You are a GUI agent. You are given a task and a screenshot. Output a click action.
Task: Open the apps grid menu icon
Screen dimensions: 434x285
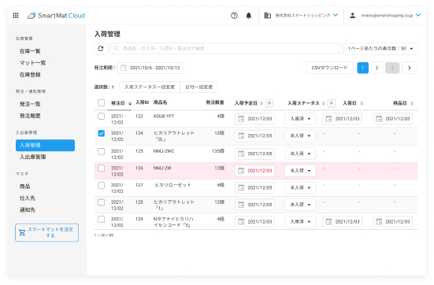(16, 16)
